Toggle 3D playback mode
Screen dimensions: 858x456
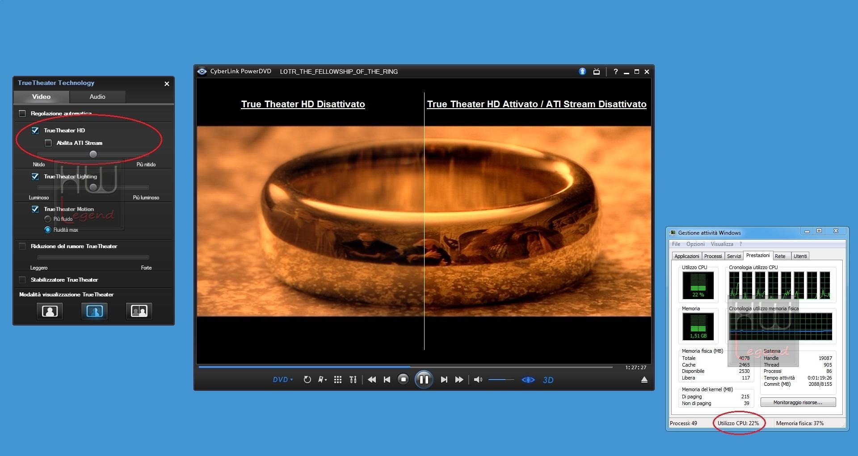[548, 380]
